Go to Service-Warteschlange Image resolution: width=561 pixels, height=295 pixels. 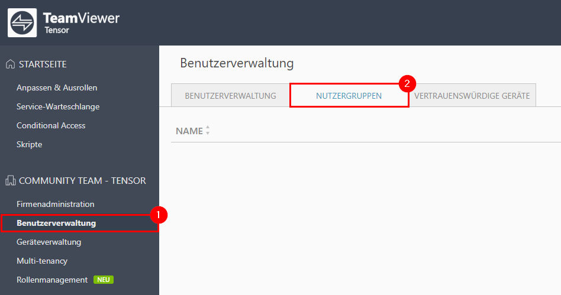[58, 106]
